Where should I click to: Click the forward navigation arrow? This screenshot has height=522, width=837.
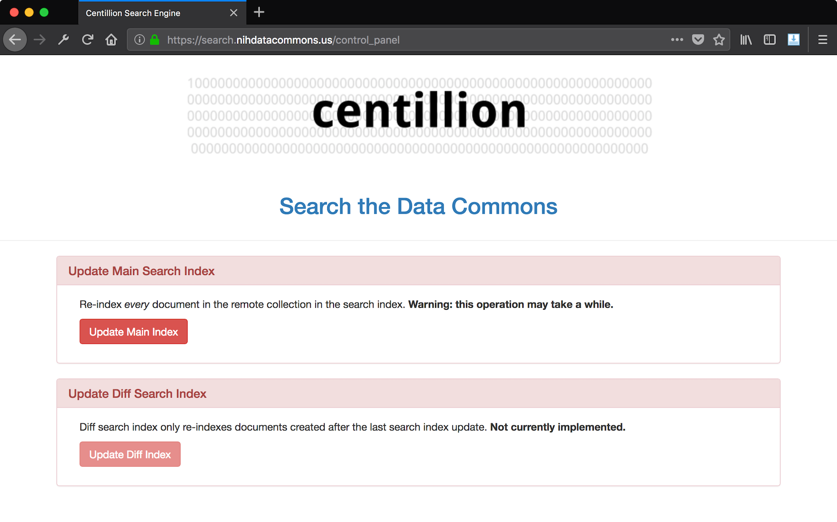(x=40, y=40)
